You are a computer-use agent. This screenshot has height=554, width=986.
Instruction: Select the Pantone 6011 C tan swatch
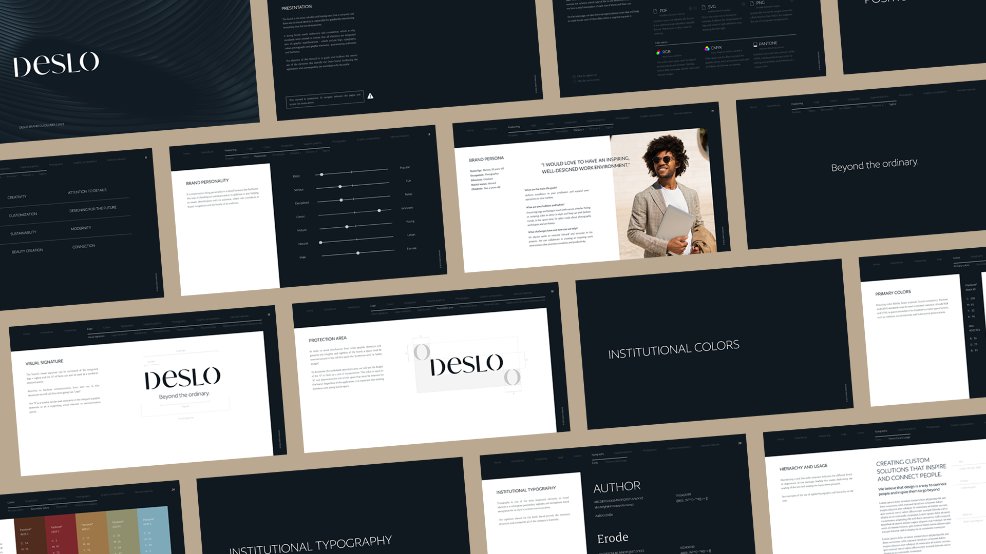[93, 531]
